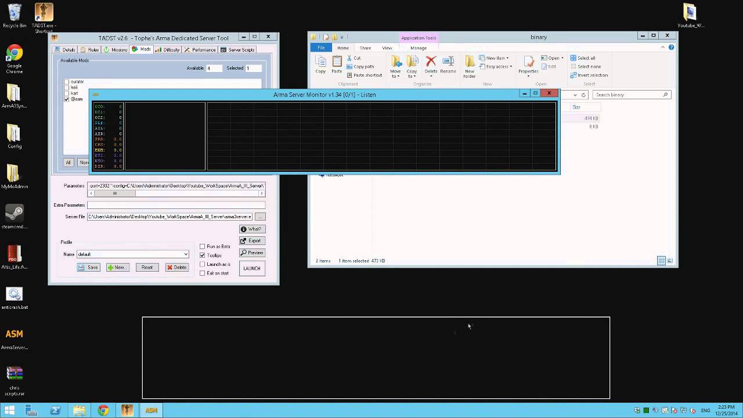Switch to Explorer Share ribbon tab
Screen dimensions: 743x418
click(x=365, y=48)
